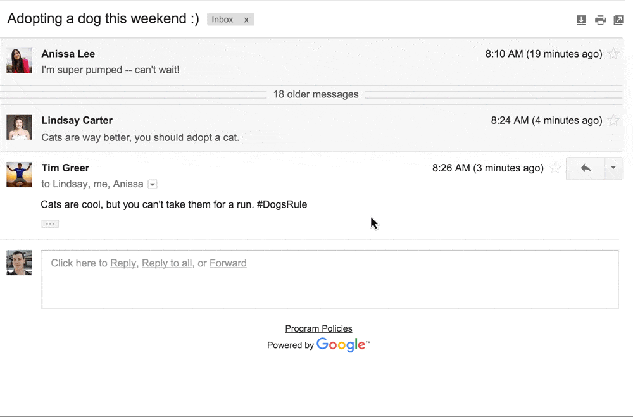Screen dimensions: 633x417
Task: Open the conversation in a new window
Action: coord(618,20)
